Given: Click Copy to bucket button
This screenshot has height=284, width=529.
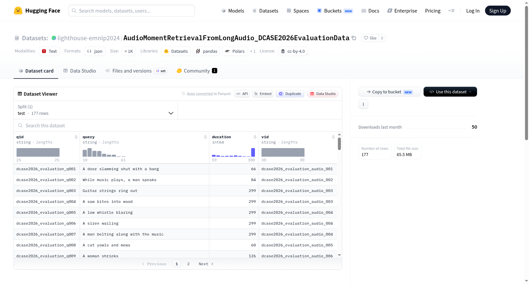Looking at the screenshot, I should 389,92.
